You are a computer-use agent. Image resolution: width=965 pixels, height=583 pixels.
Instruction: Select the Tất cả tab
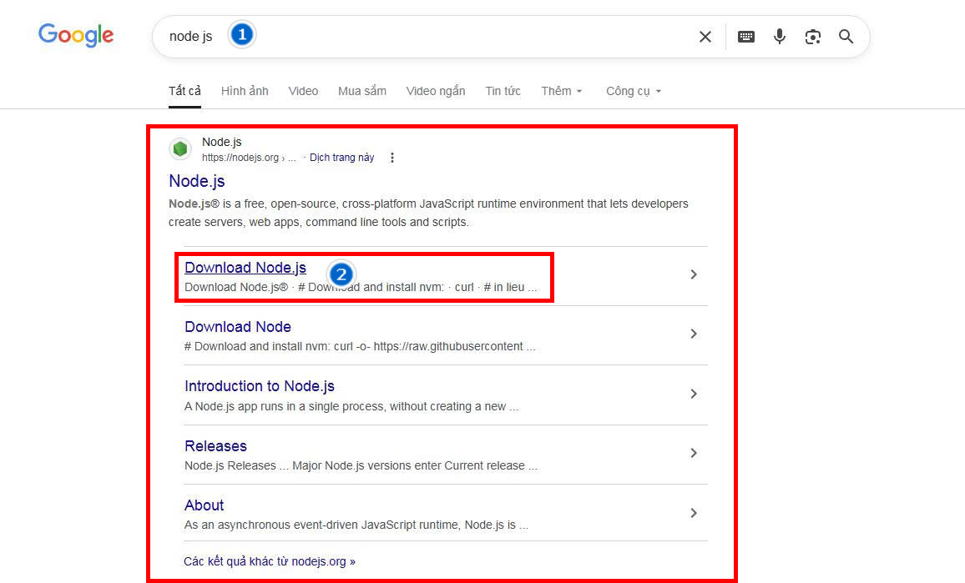point(184,91)
